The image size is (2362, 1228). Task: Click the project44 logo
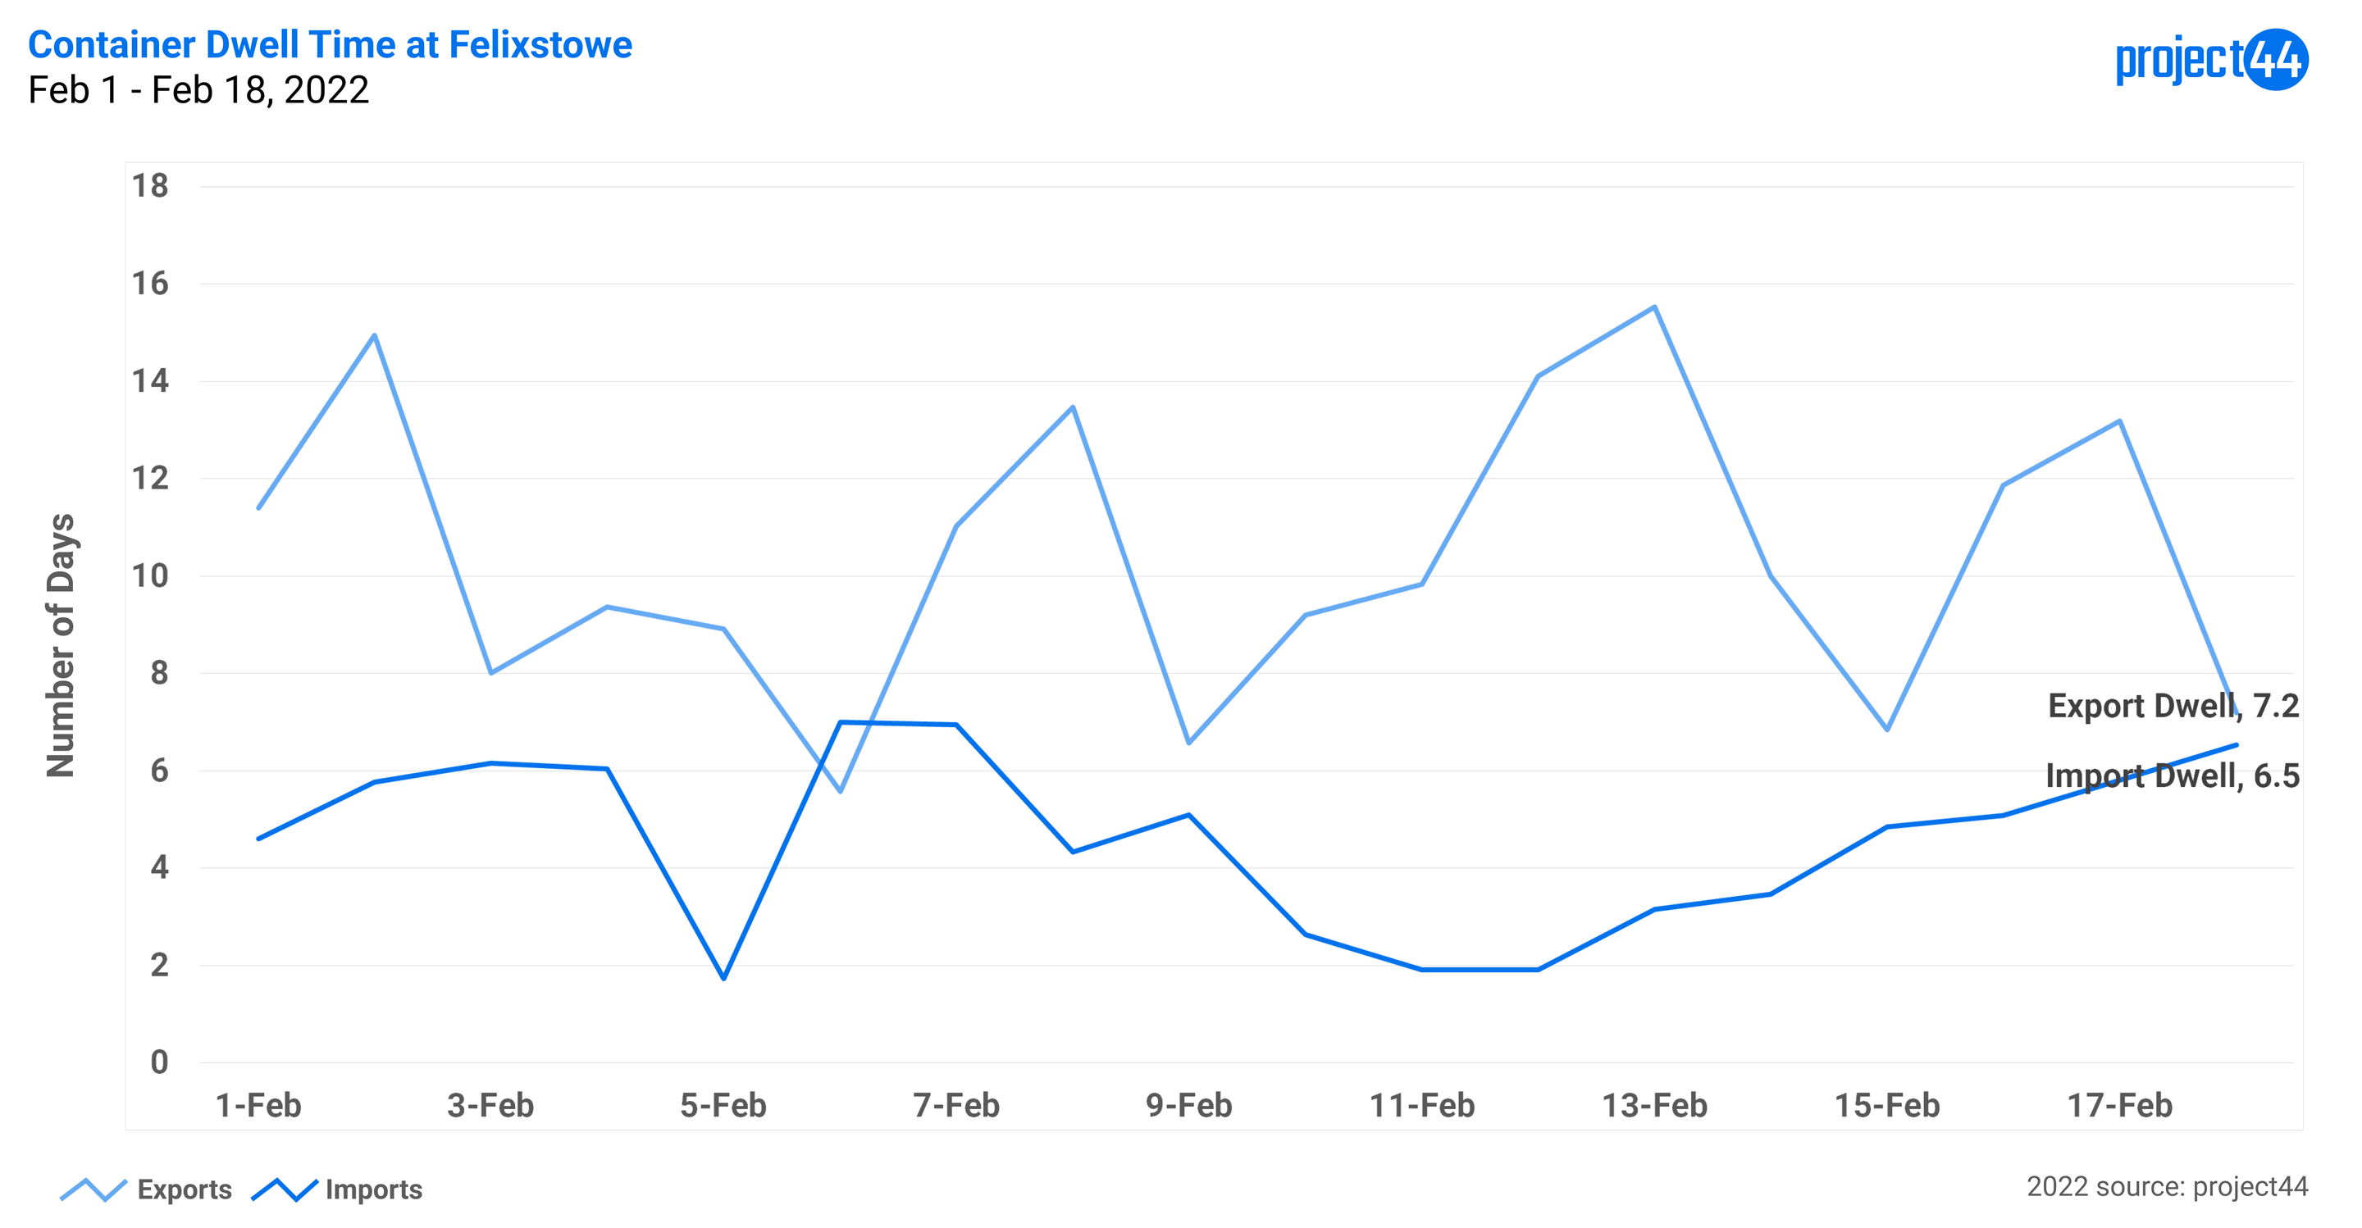click(2211, 60)
